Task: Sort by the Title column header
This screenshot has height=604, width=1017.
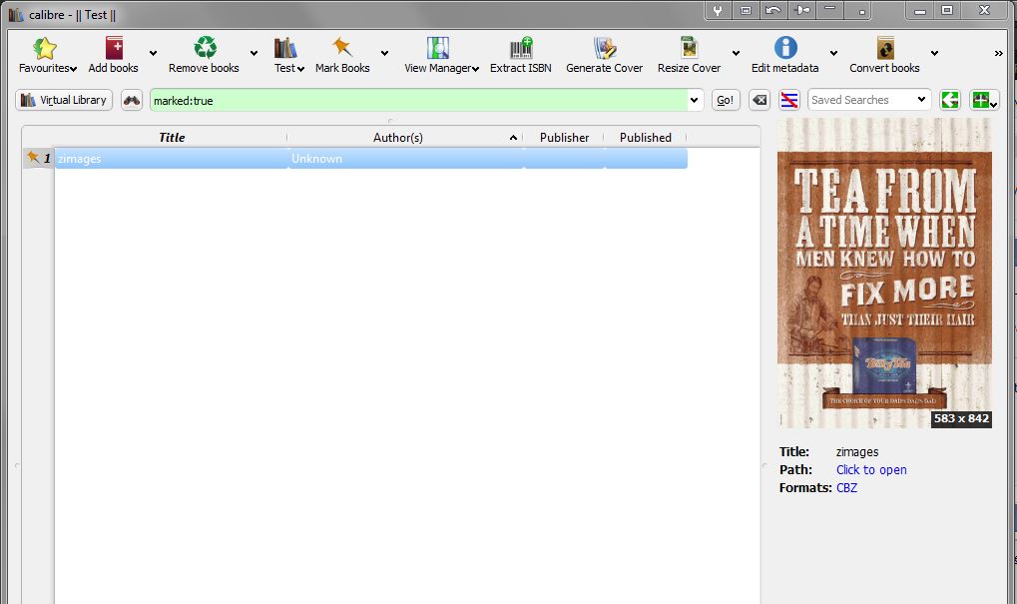Action: (x=172, y=137)
